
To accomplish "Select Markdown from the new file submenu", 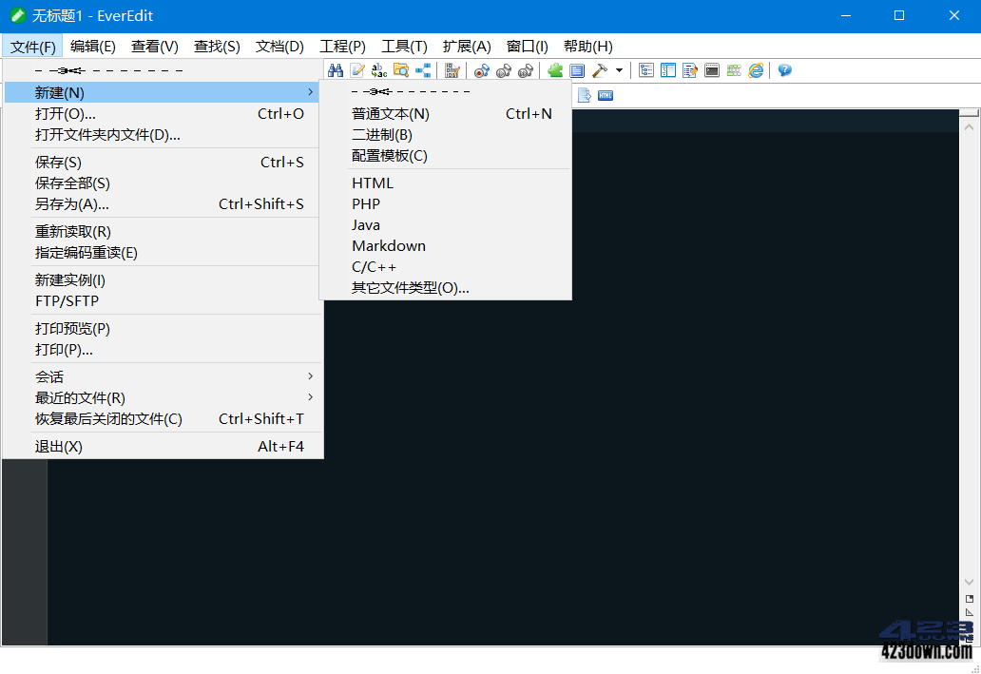I will point(389,245).
